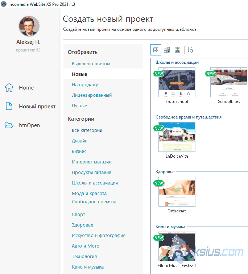Screen dimensions: 248x274
Task: Show Пустые templates
Action: (x=79, y=106)
